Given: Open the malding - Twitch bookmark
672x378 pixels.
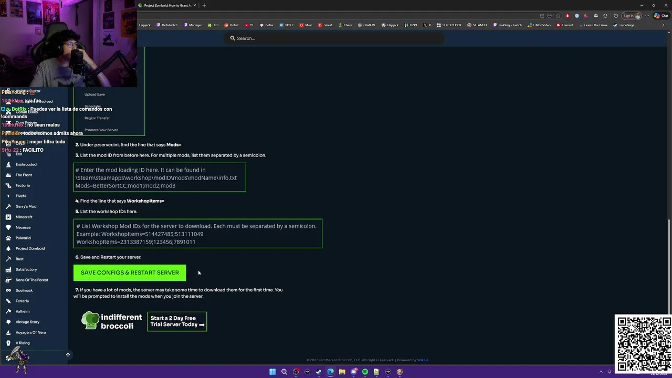Looking at the screenshot, I should (x=507, y=25).
